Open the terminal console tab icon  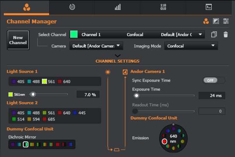(x=209, y=7)
